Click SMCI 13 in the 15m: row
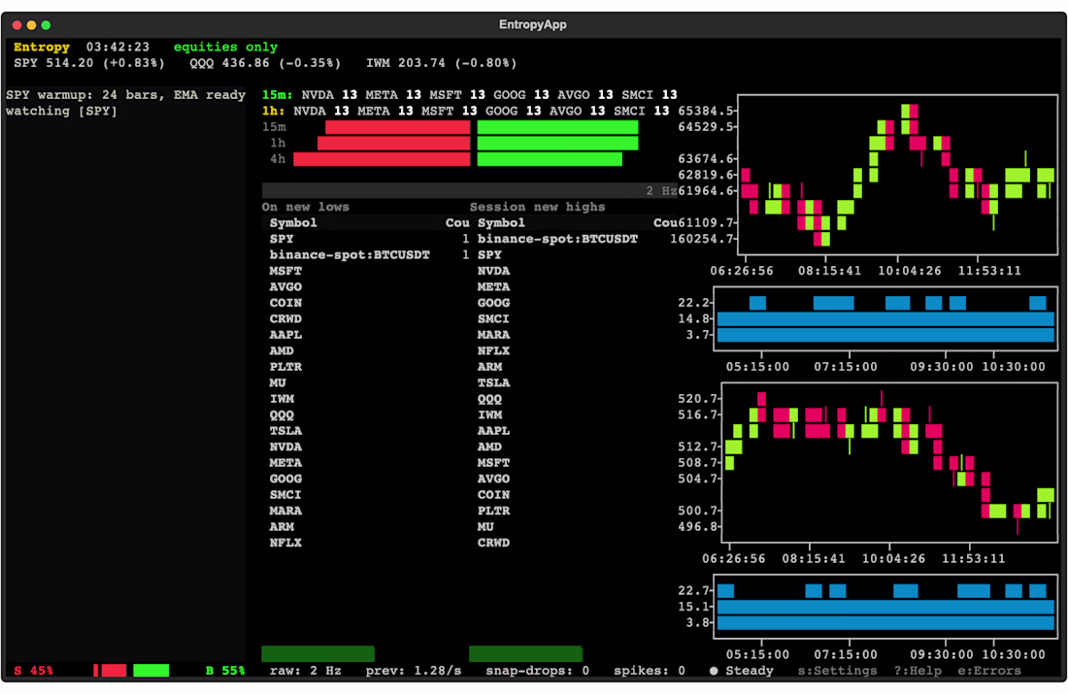 click(x=650, y=95)
